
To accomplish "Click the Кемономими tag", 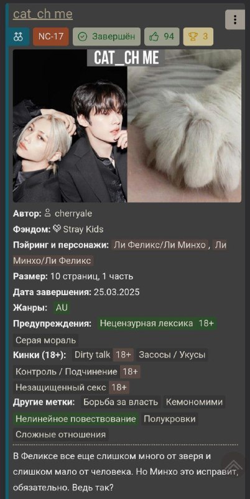I will pos(195,402).
